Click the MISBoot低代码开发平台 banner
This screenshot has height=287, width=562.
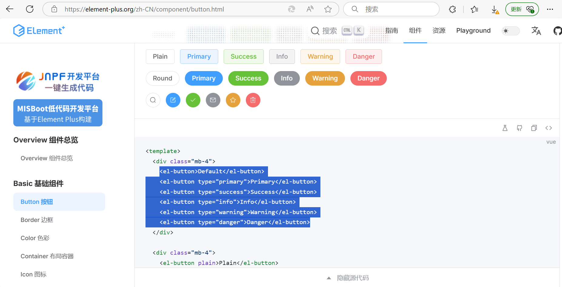pos(58,113)
